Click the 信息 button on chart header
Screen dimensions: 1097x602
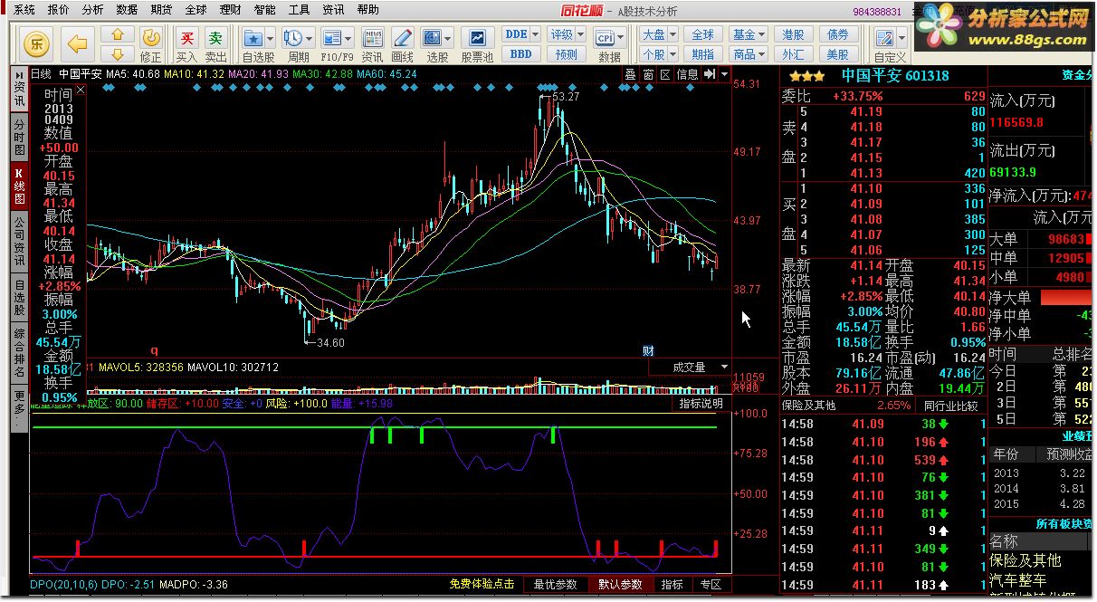[x=687, y=74]
